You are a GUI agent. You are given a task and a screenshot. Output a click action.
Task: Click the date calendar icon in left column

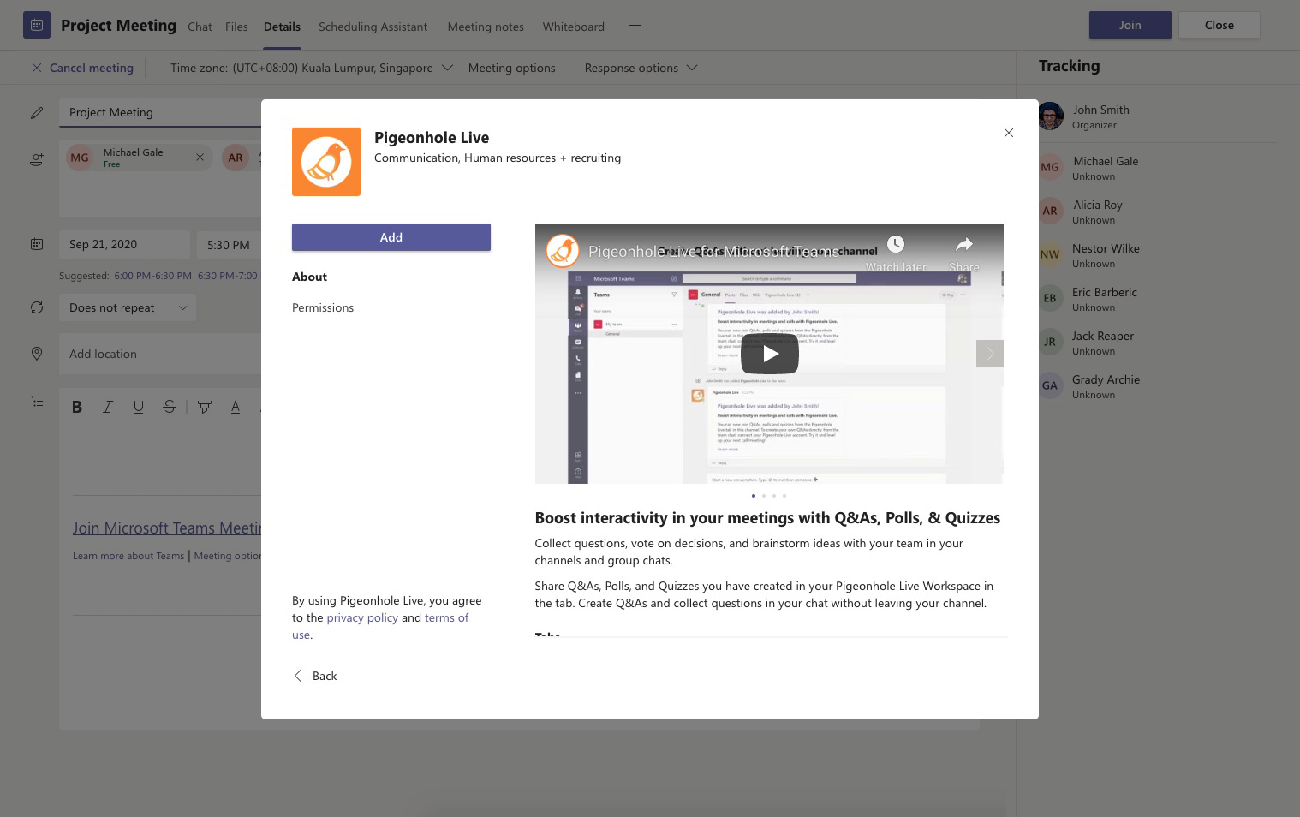(x=37, y=244)
